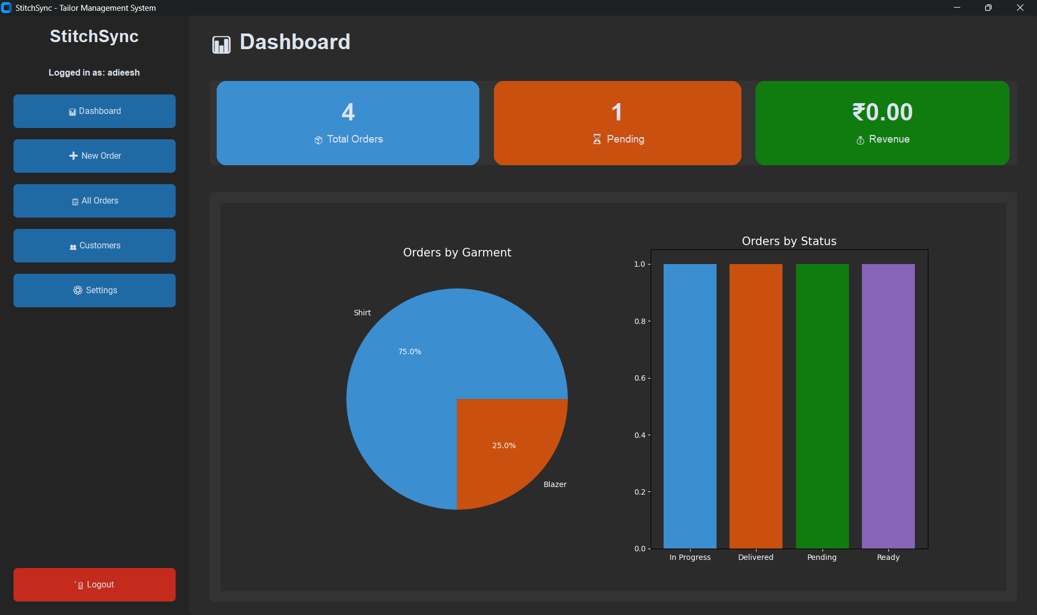Switch to the All Orders page
The height and width of the screenshot is (615, 1037).
[94, 200]
